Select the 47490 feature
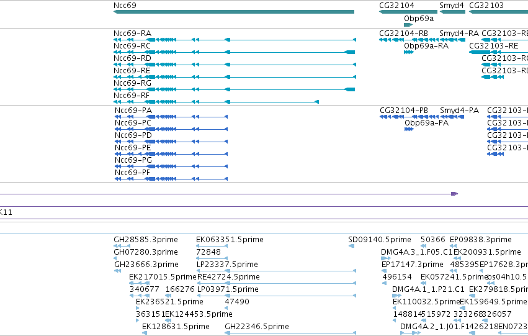 227,309
